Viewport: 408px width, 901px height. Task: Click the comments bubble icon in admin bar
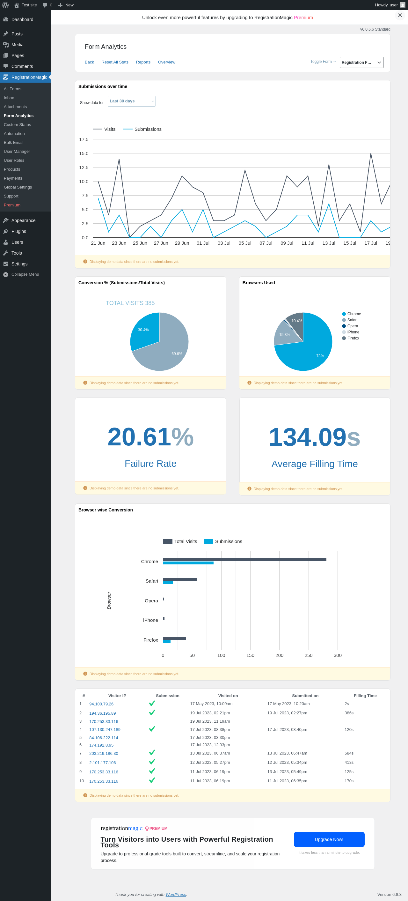pos(45,5)
